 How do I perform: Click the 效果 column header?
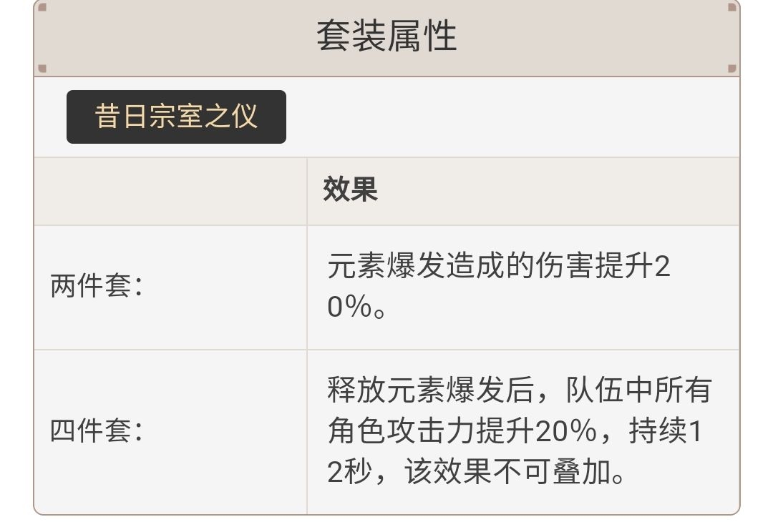350,190
